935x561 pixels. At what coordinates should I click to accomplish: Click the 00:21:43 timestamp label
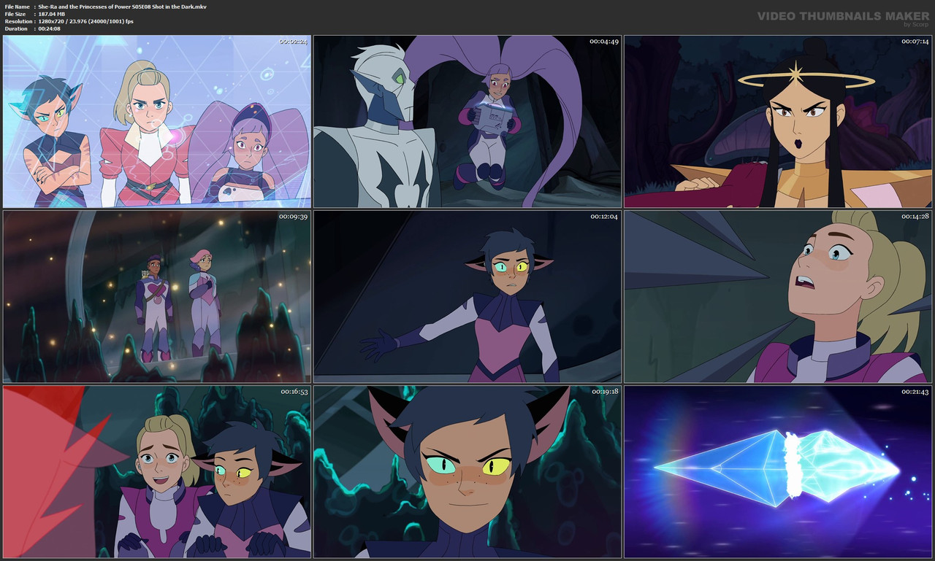click(x=915, y=392)
